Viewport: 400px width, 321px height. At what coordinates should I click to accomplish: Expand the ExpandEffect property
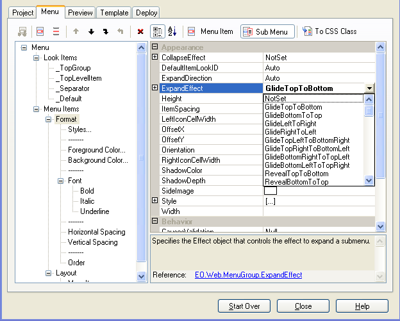pyautogui.click(x=155, y=88)
